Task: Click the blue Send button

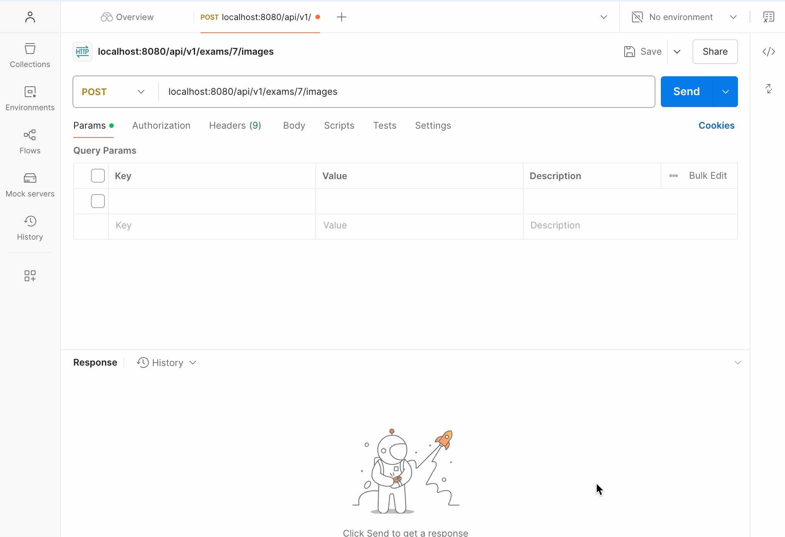Action: pyautogui.click(x=686, y=92)
